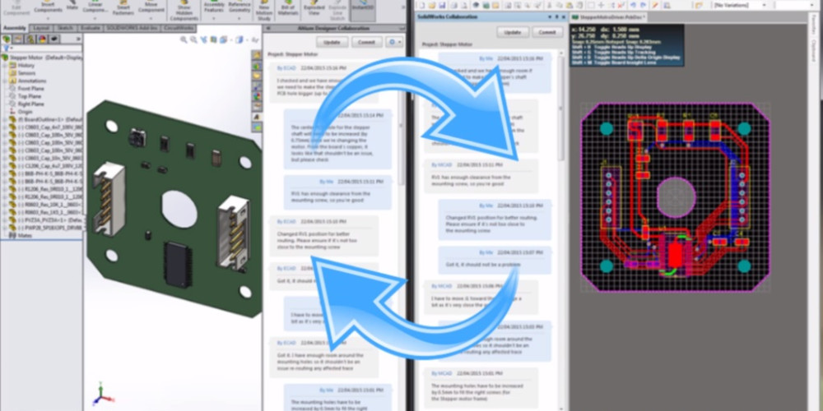Click the SolidWorks Resources home icon in task pane

[x=257, y=55]
